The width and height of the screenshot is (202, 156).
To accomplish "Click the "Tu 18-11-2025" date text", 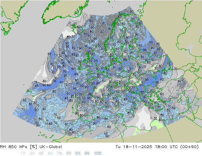I will 134,147.
